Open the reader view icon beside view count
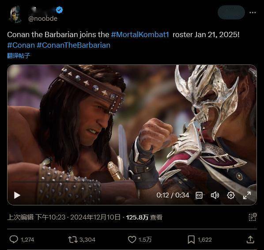This screenshot has height=250, width=264. tap(253, 217)
